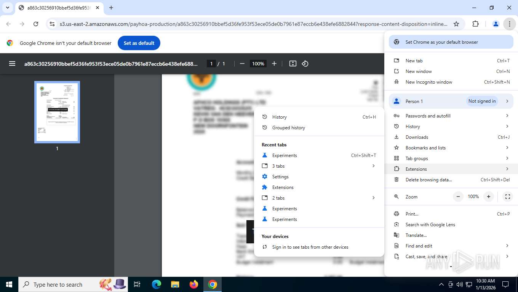Click the fit to page icon
Screen dimensions: 518x292
293,63
